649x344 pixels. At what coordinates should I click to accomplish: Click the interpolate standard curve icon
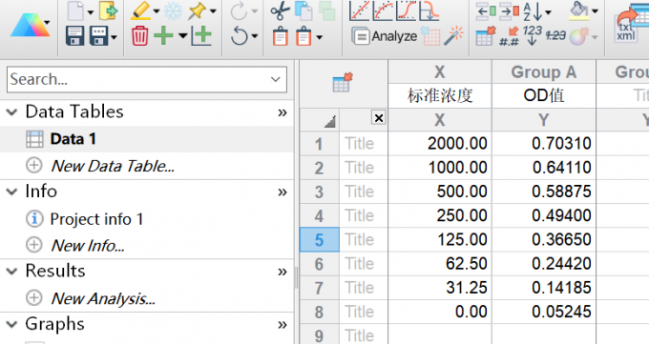[429, 10]
